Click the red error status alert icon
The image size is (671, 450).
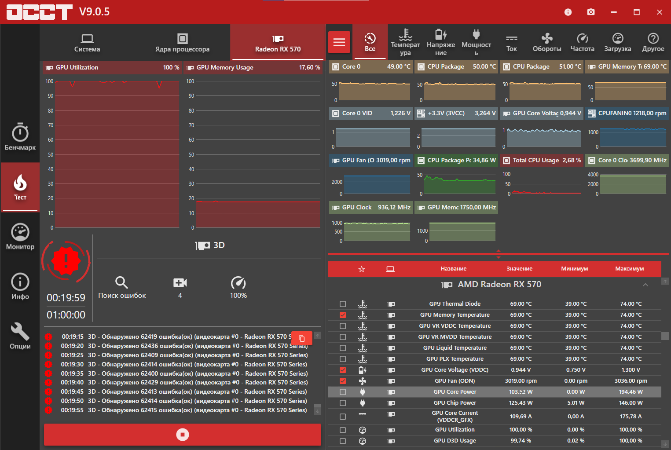coord(66,262)
